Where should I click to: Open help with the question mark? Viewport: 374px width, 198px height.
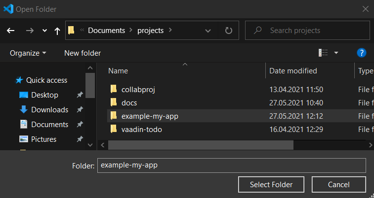click(x=361, y=53)
